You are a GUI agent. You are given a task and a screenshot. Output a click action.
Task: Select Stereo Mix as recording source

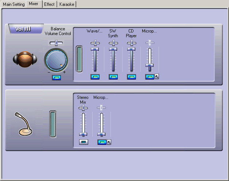[84, 142]
